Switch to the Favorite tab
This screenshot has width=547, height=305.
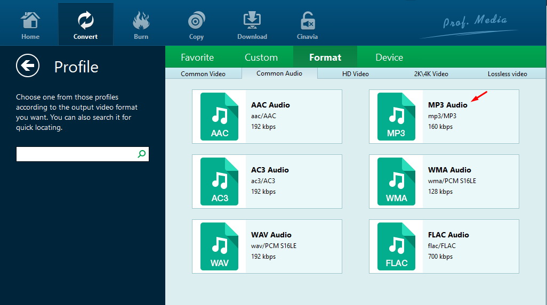click(197, 57)
